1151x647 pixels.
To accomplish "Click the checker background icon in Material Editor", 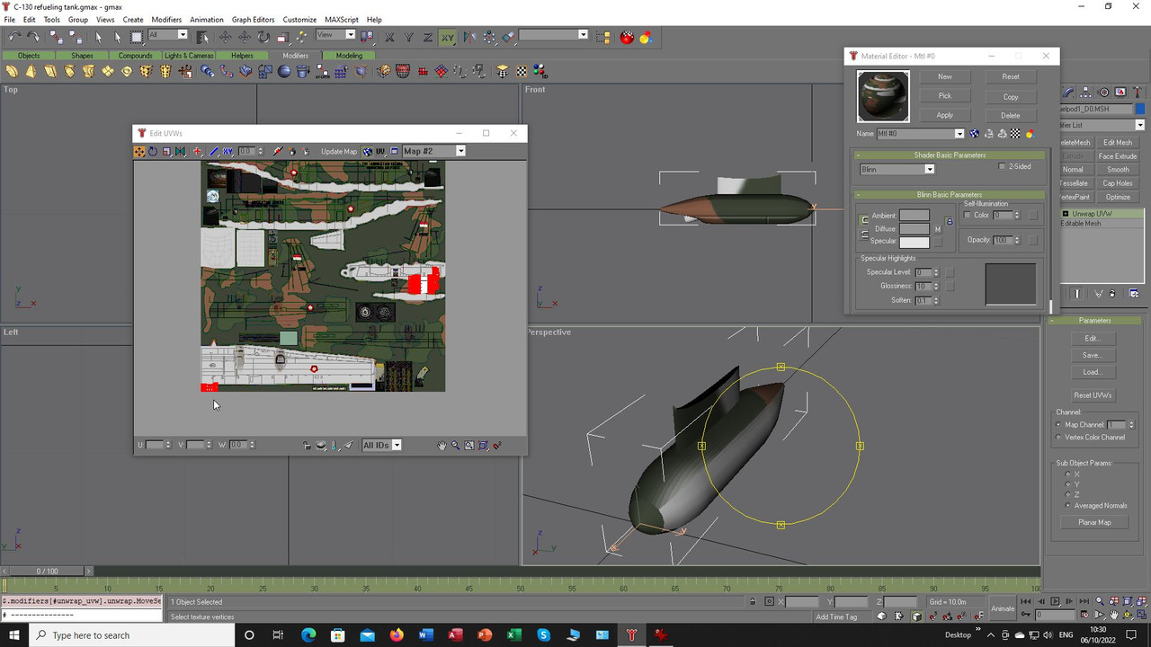I will click(1015, 134).
